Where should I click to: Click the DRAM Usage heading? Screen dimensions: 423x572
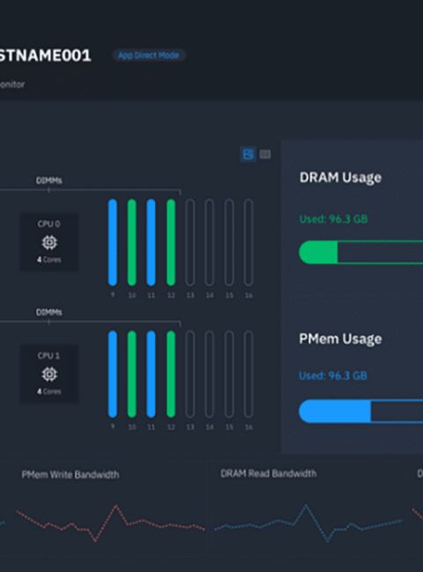[340, 178]
